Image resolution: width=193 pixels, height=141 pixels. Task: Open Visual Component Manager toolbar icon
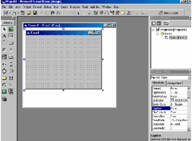pos(129,13)
